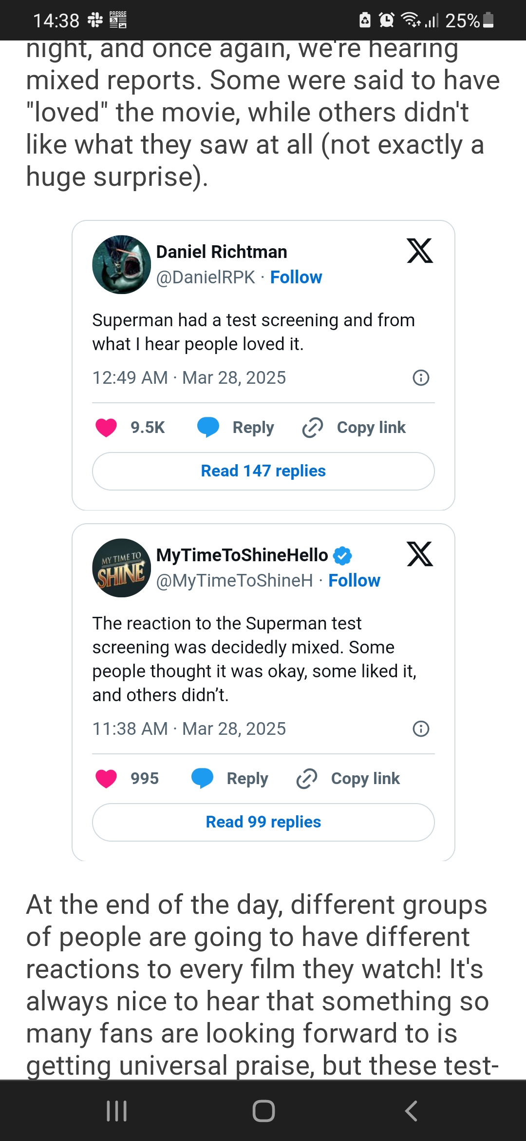
Task: Open Daniel Richtman shark profile picture
Action: 122,265
